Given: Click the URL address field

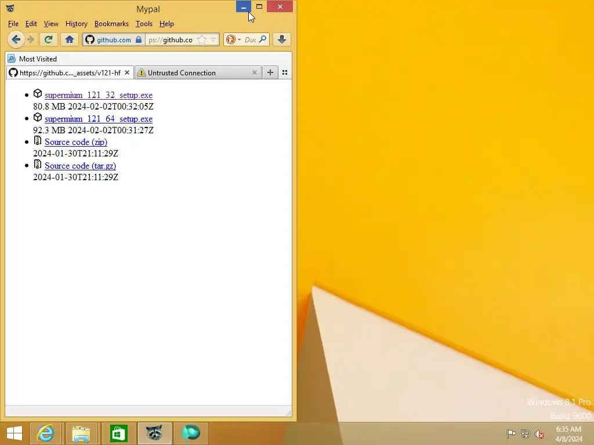Looking at the screenshot, I should coord(171,40).
